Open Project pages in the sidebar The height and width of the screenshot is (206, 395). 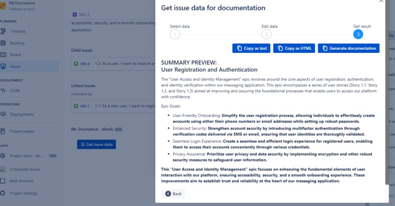[x=22, y=131]
